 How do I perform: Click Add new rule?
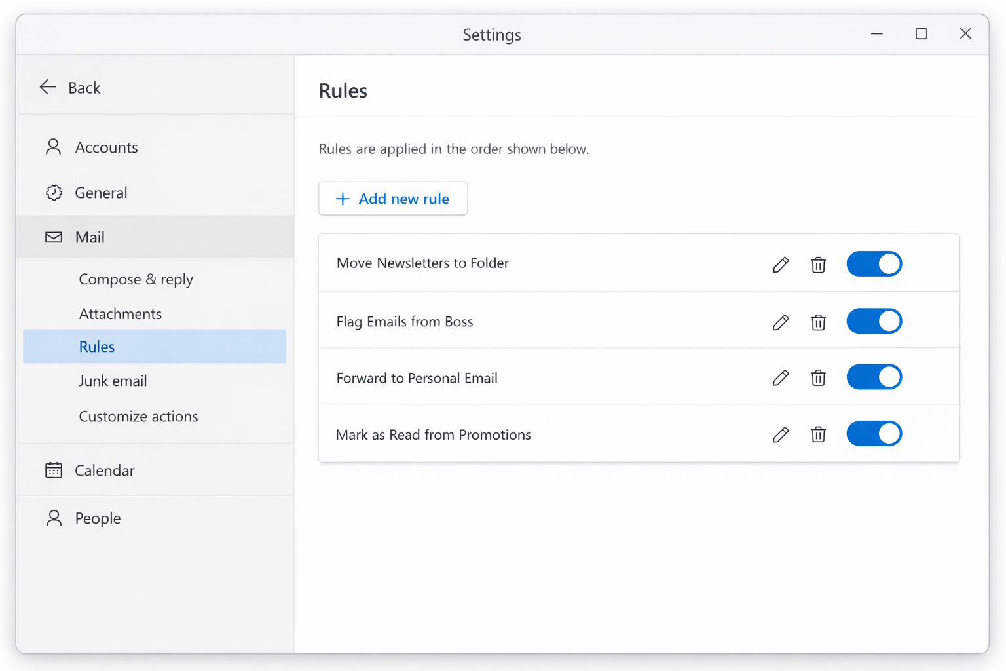(x=393, y=198)
